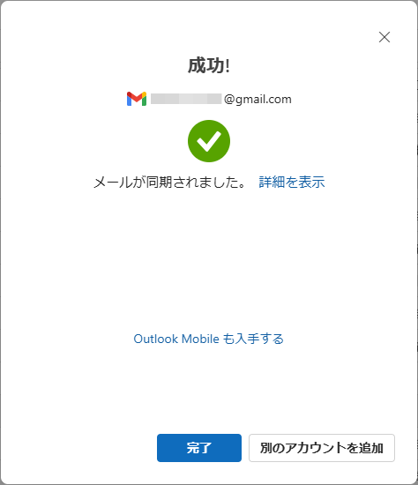418x485 pixels.
Task: Close the dialog with the X icon
Action: pyautogui.click(x=384, y=37)
